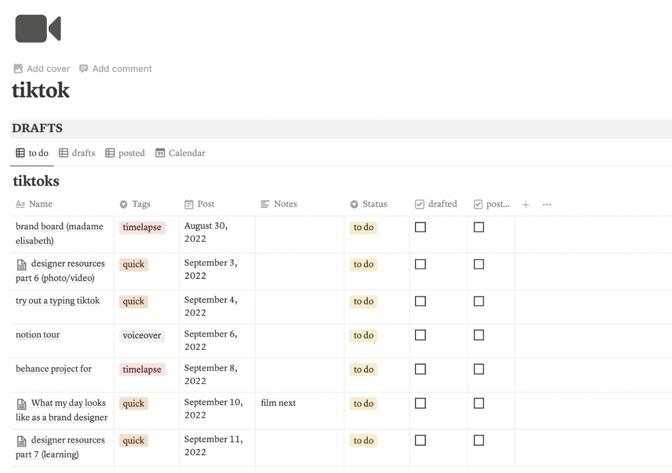672x473 pixels.
Task: Check drafted for designer resources part 6
Action: pos(420,264)
